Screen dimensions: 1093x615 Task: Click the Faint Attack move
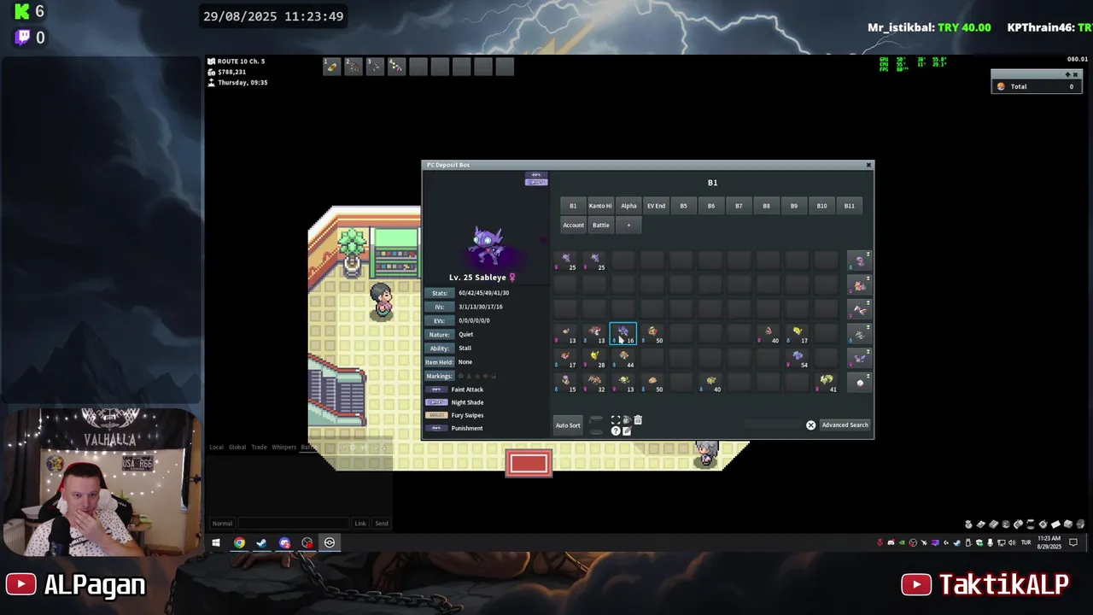point(466,389)
